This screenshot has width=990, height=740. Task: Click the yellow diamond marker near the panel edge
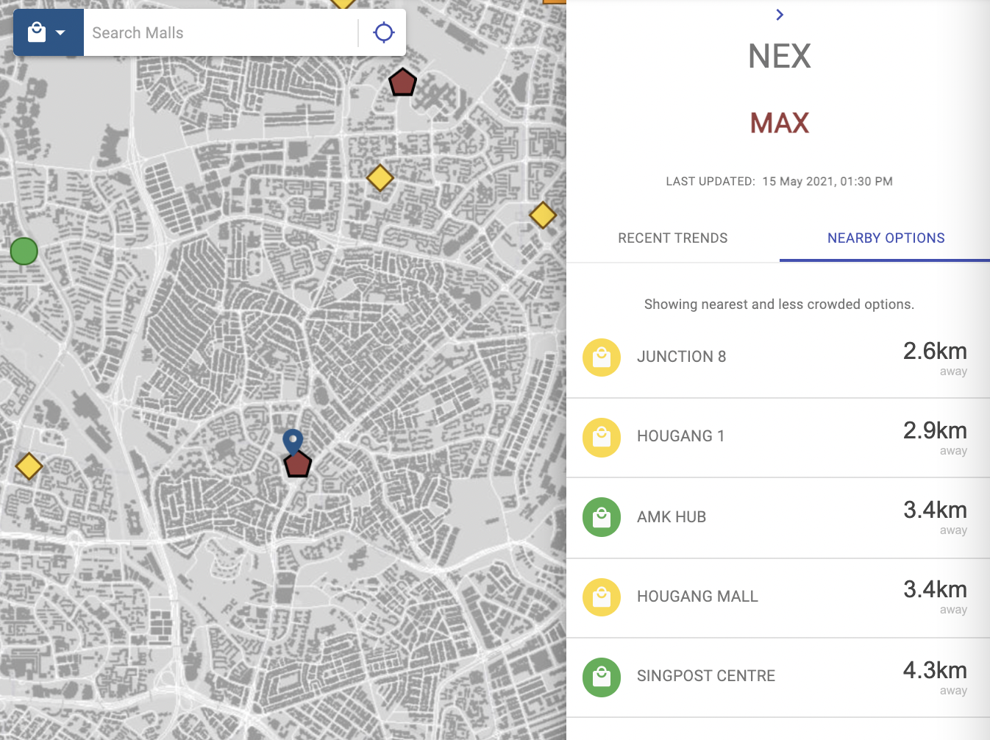(543, 215)
